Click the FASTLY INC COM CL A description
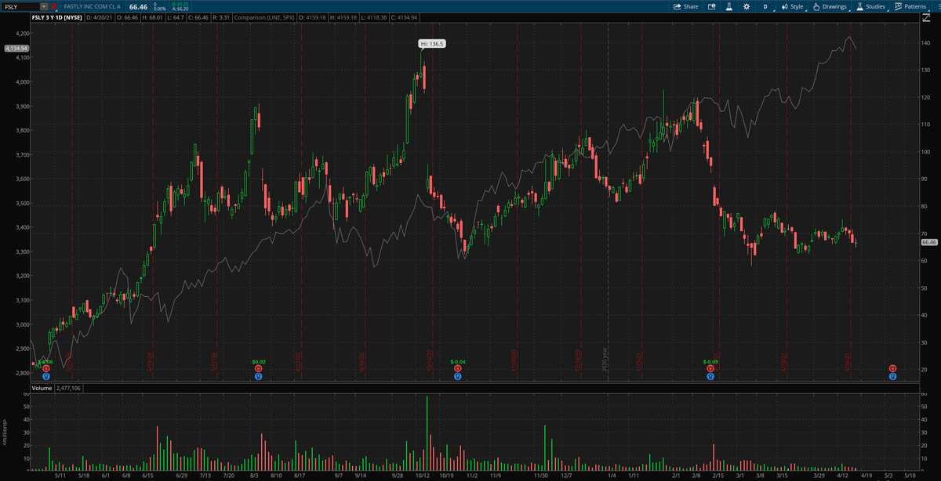 coord(92,6)
